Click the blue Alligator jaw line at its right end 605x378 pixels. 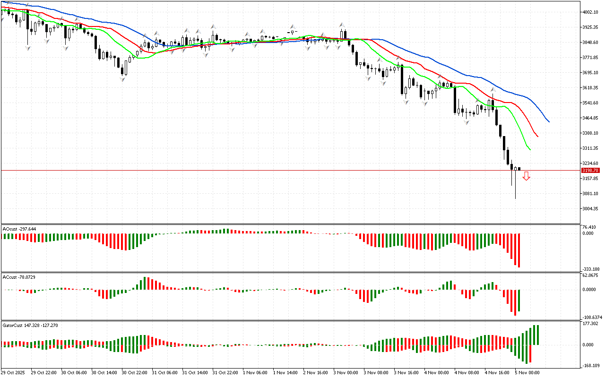(548, 121)
